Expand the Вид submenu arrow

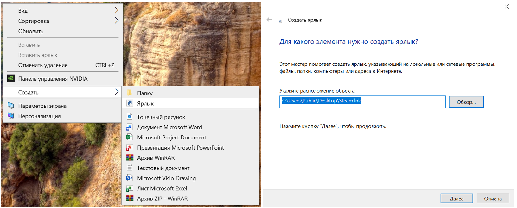coord(116,10)
